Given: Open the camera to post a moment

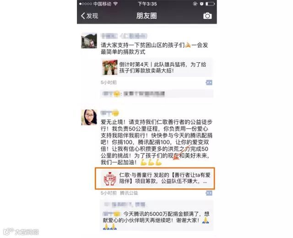Looking at the screenshot, I should pos(207,16).
